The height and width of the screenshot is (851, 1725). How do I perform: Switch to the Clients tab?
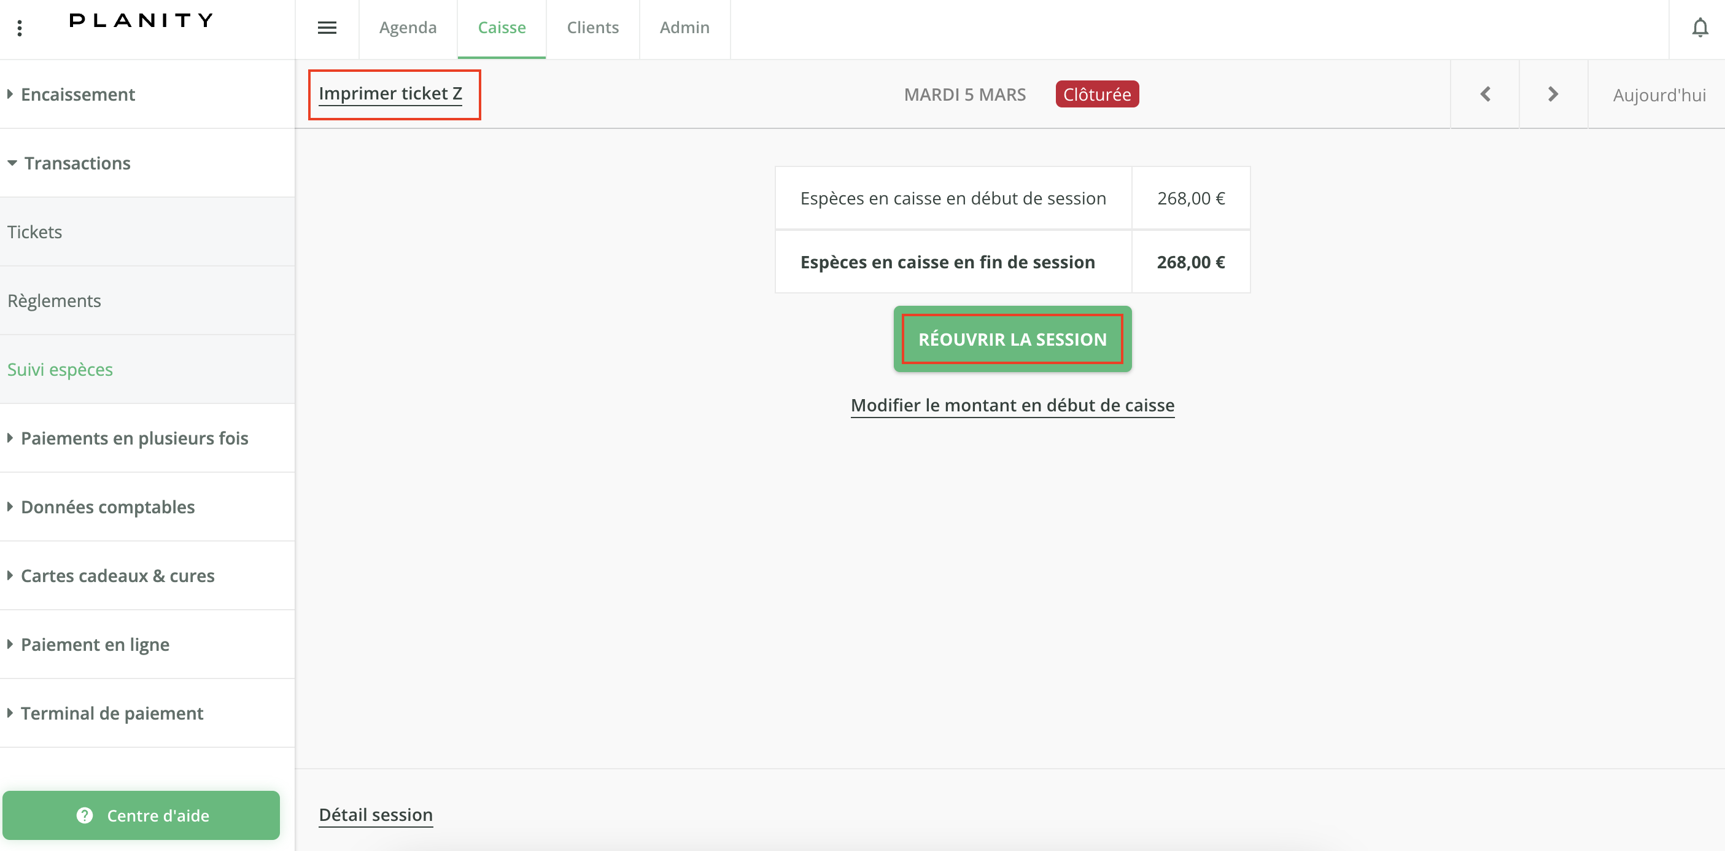click(592, 28)
